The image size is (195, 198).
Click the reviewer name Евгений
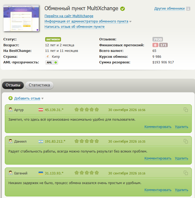21,173
